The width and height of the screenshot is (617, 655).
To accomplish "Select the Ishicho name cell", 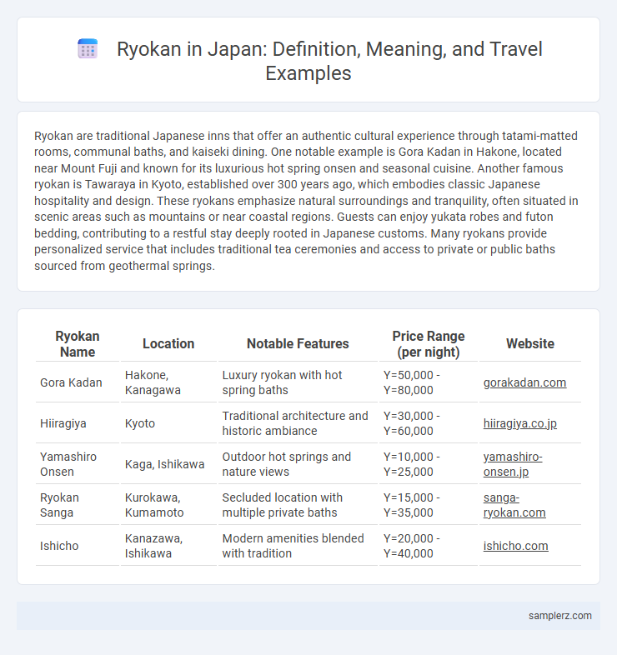I will pyautogui.click(x=78, y=546).
